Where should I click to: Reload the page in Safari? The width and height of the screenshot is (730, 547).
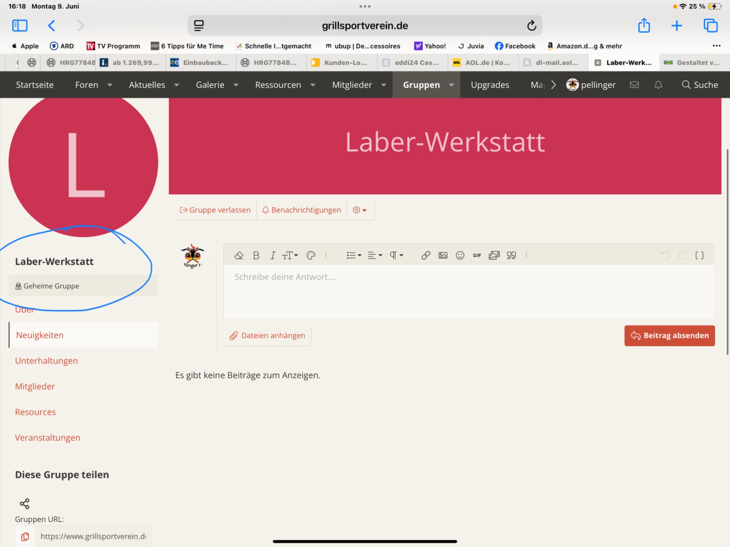[x=531, y=26]
